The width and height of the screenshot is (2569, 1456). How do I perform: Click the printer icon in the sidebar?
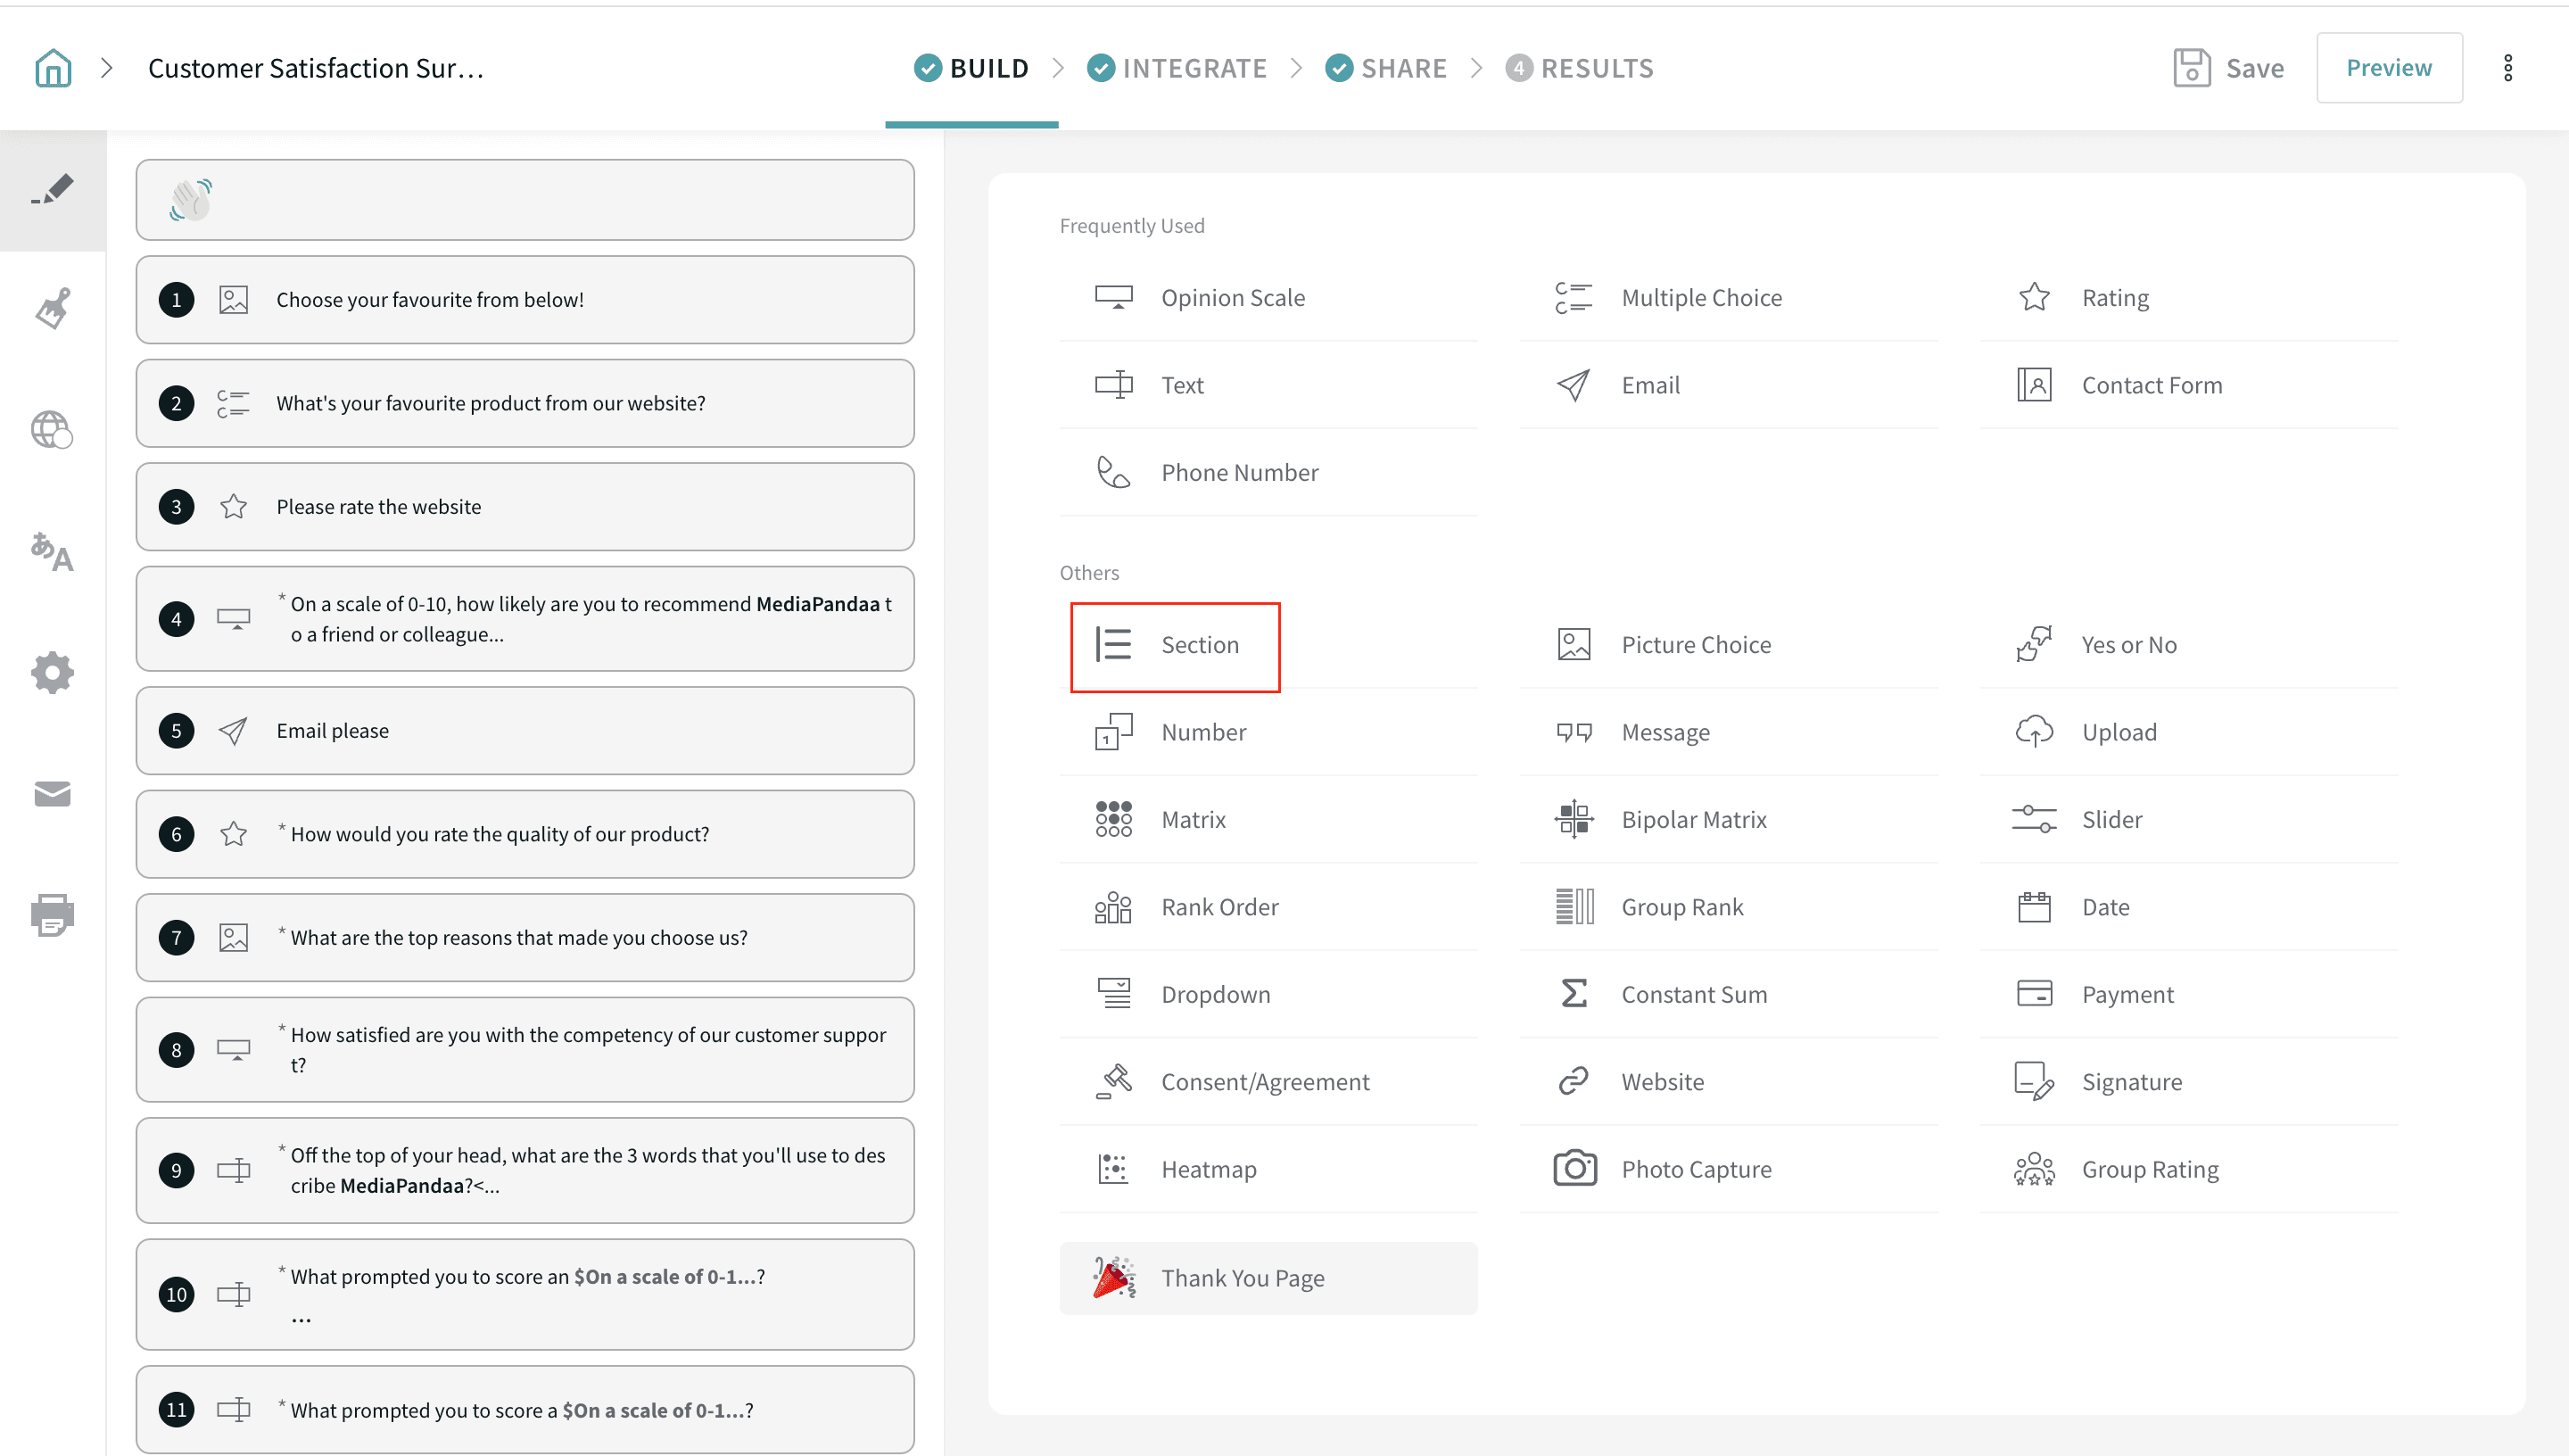click(53, 914)
